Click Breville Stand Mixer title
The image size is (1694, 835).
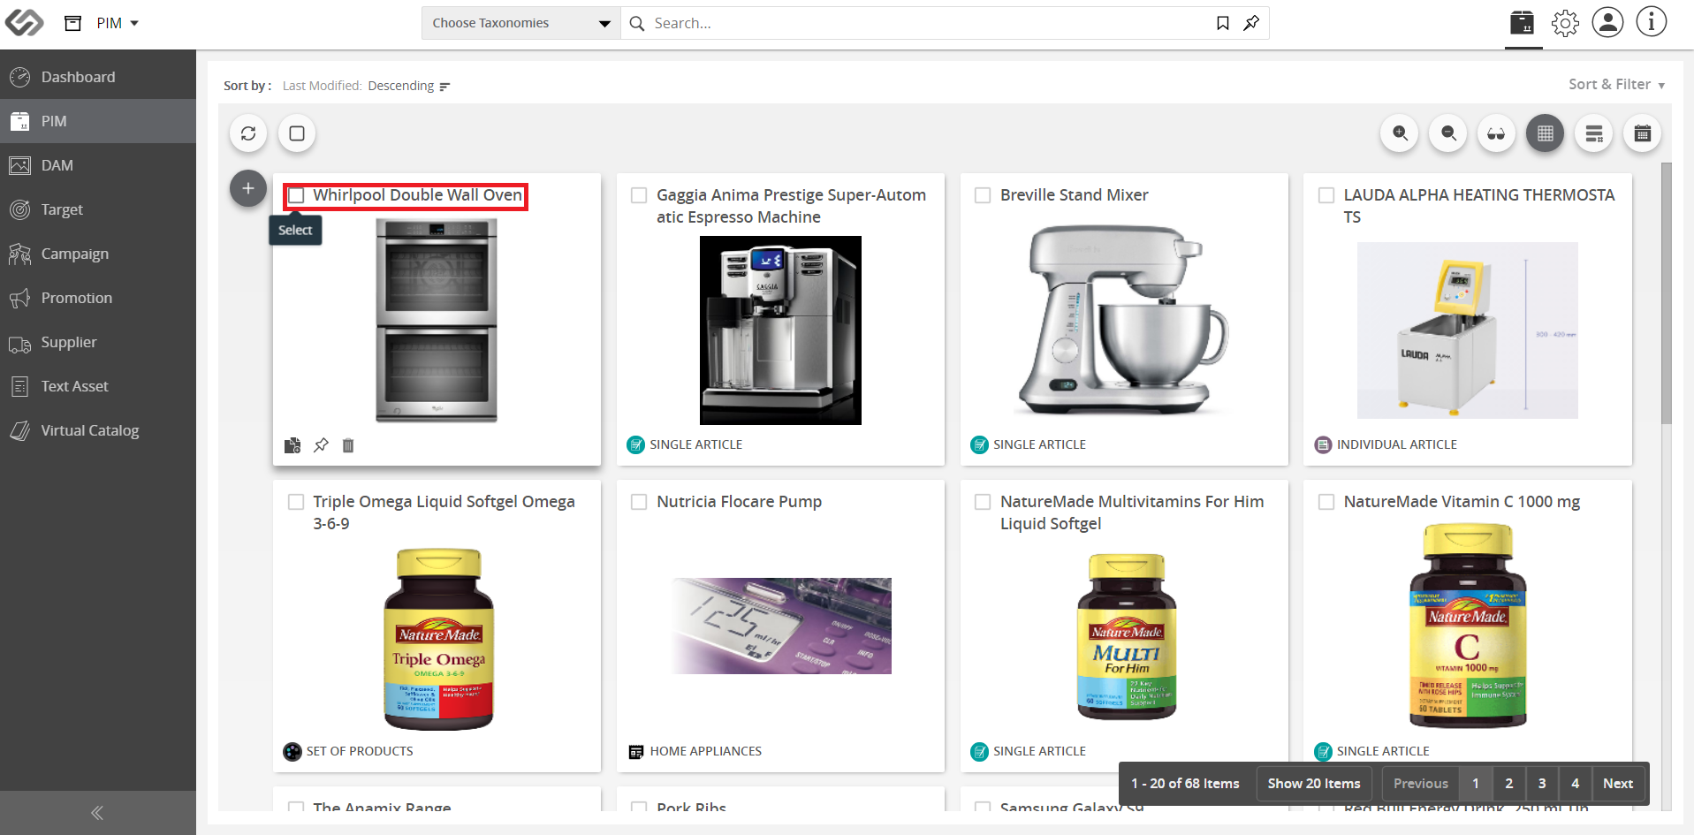[x=1075, y=195]
